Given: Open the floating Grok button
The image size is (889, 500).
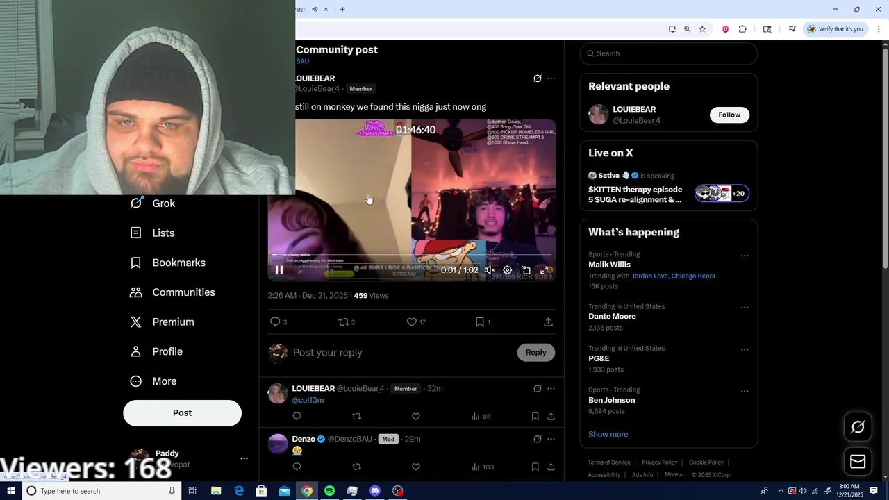Looking at the screenshot, I should coord(858,427).
